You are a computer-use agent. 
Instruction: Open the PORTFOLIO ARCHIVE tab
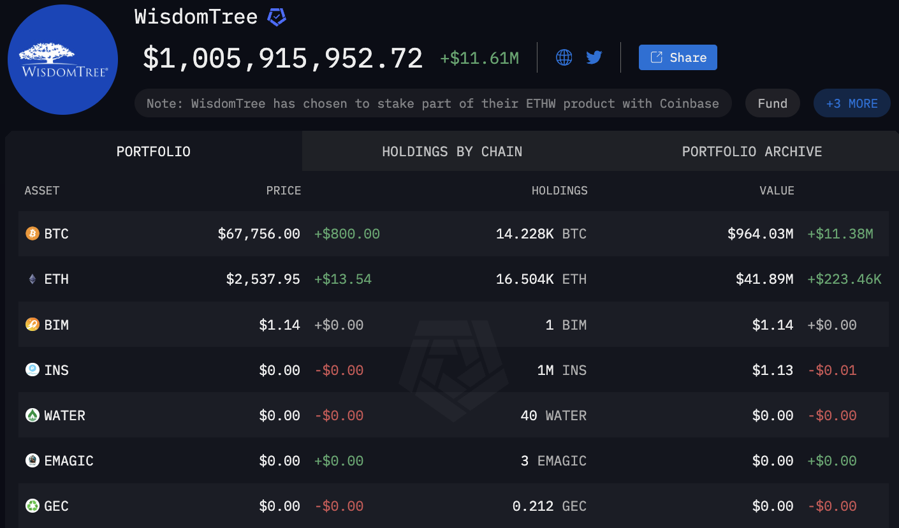[752, 151]
